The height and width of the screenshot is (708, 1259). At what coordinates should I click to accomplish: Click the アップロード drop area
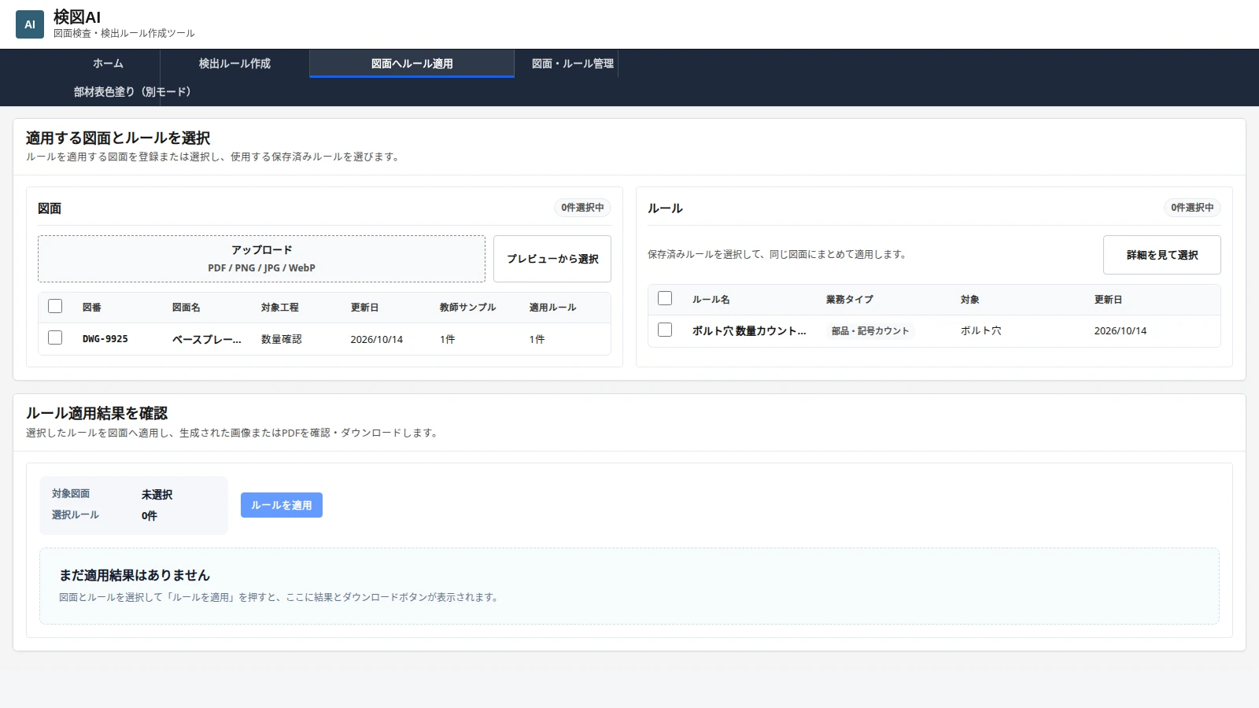pos(261,259)
